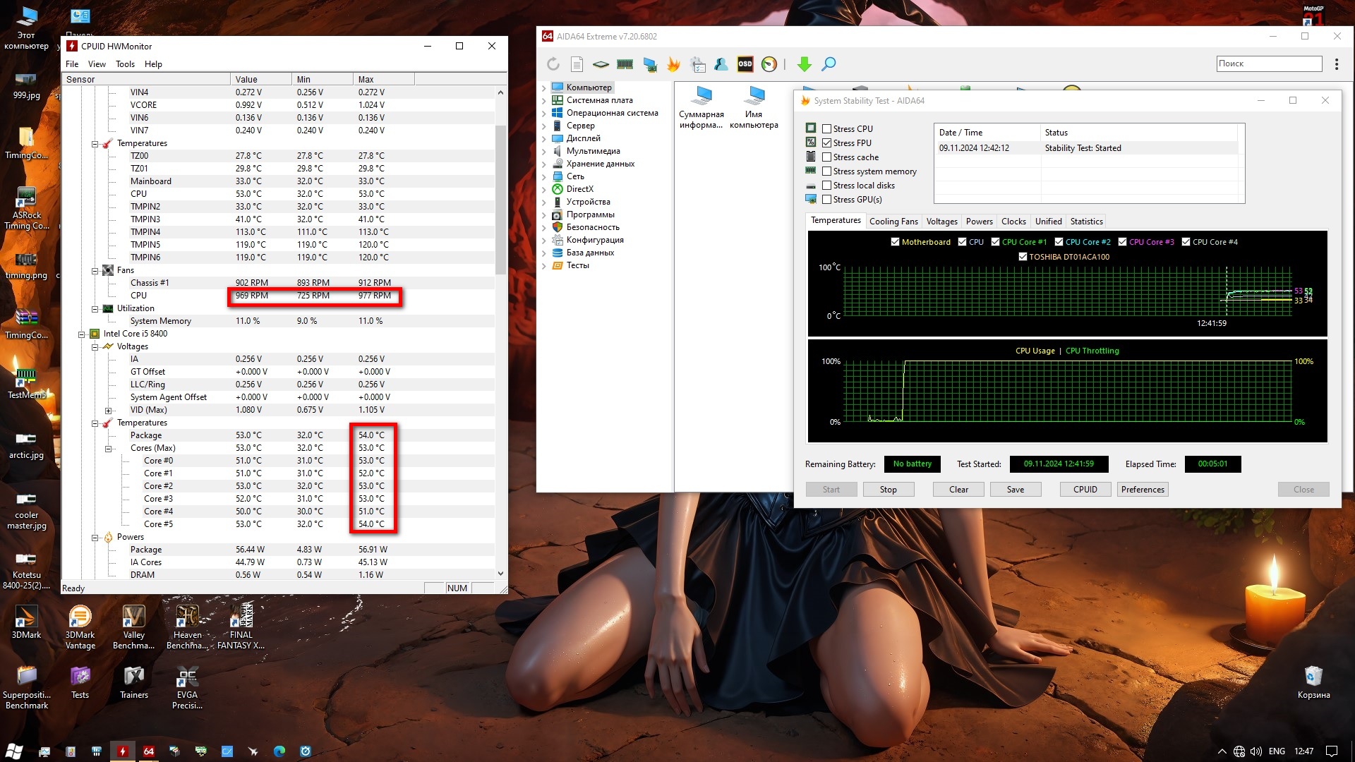Click the magnifier search icon in toolbar
The width and height of the screenshot is (1355, 762).
tap(829, 64)
